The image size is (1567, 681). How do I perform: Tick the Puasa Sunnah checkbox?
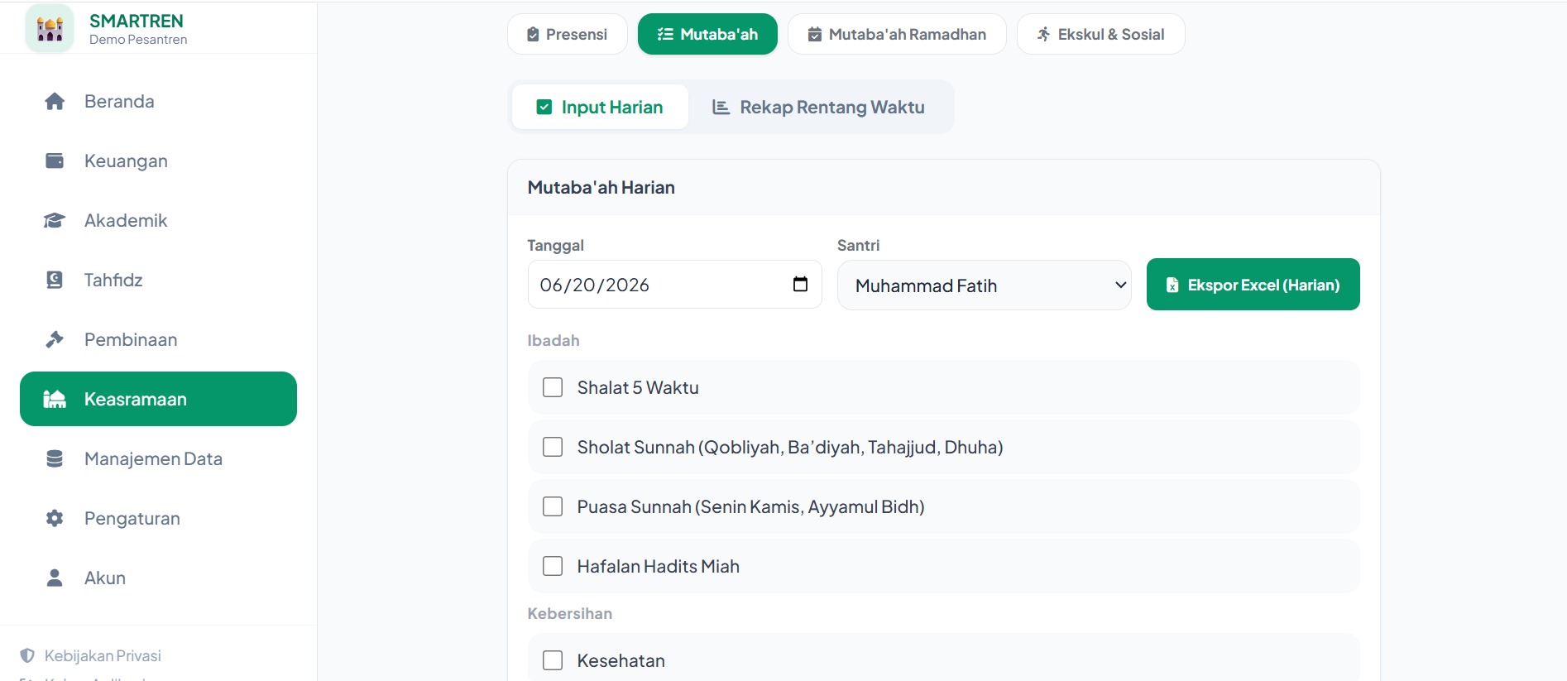point(553,506)
